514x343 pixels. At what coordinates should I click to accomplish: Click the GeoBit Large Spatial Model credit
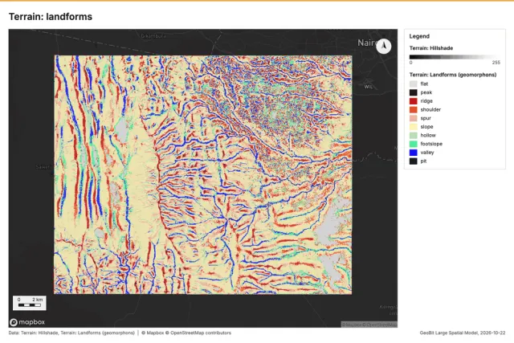463,333
